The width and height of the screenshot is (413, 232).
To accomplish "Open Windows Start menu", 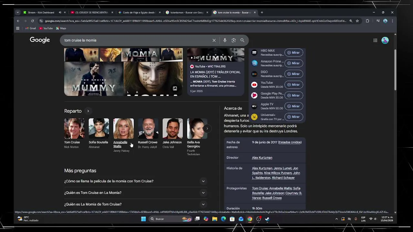I will (x=144, y=219).
